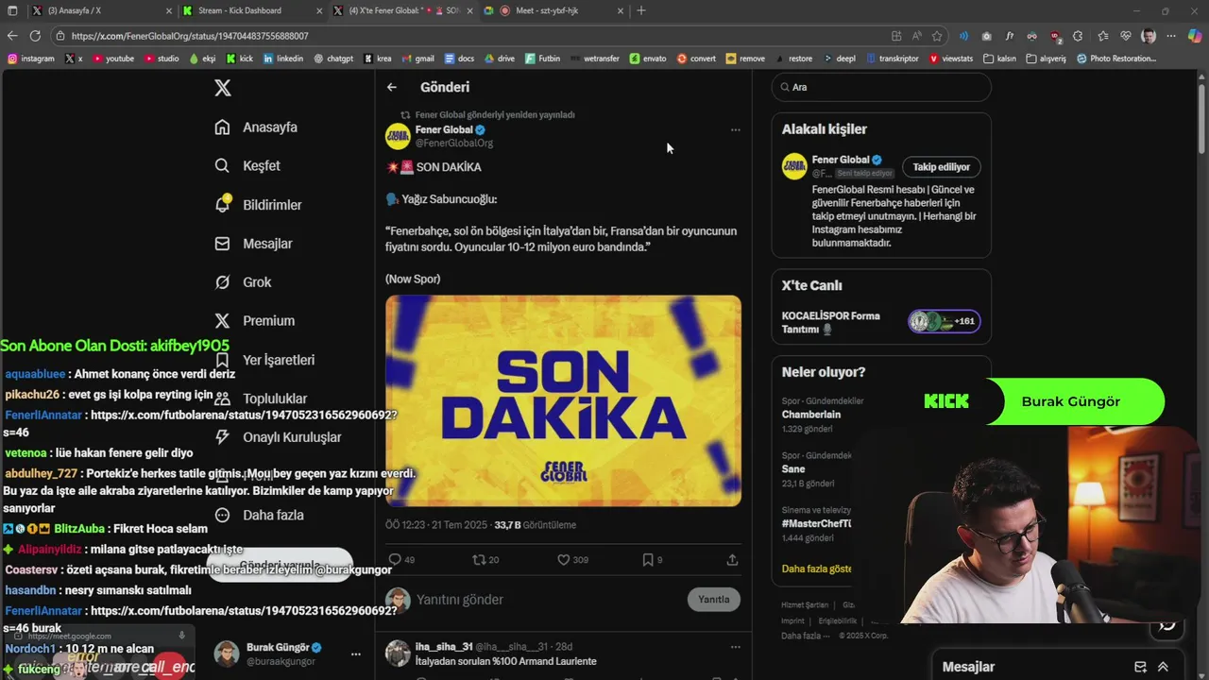Image resolution: width=1209 pixels, height=680 pixels.
Task: Open Anasayfa in X sidebar
Action: tap(256, 127)
